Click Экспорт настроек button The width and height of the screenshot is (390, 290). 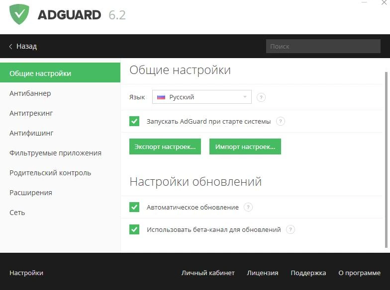coord(165,146)
